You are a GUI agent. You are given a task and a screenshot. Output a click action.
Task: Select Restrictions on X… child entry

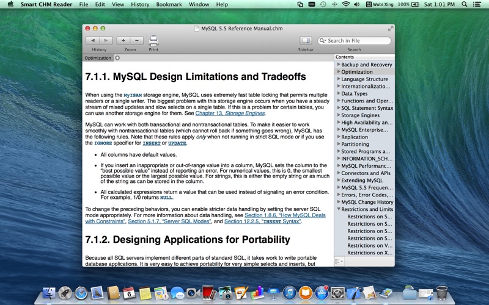pyautogui.click(x=370, y=253)
